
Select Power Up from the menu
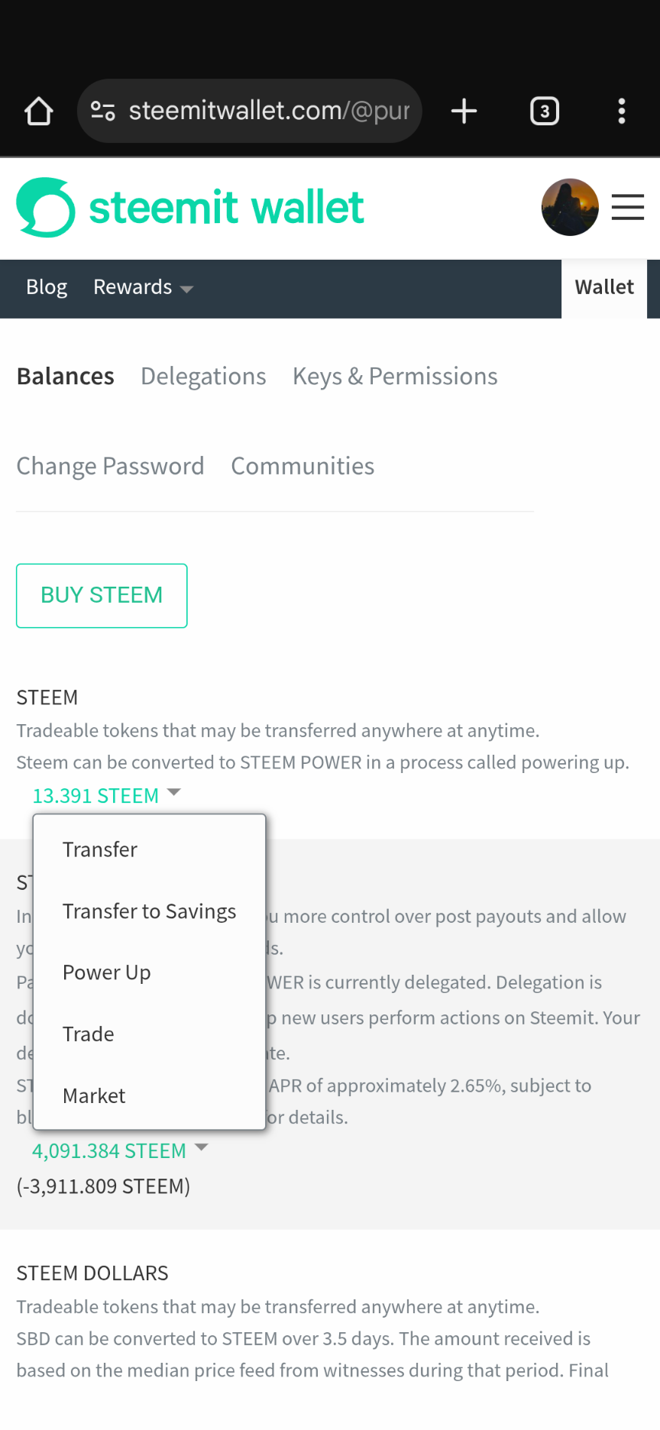[107, 972]
